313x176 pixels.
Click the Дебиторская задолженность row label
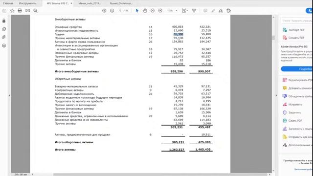click(74, 94)
